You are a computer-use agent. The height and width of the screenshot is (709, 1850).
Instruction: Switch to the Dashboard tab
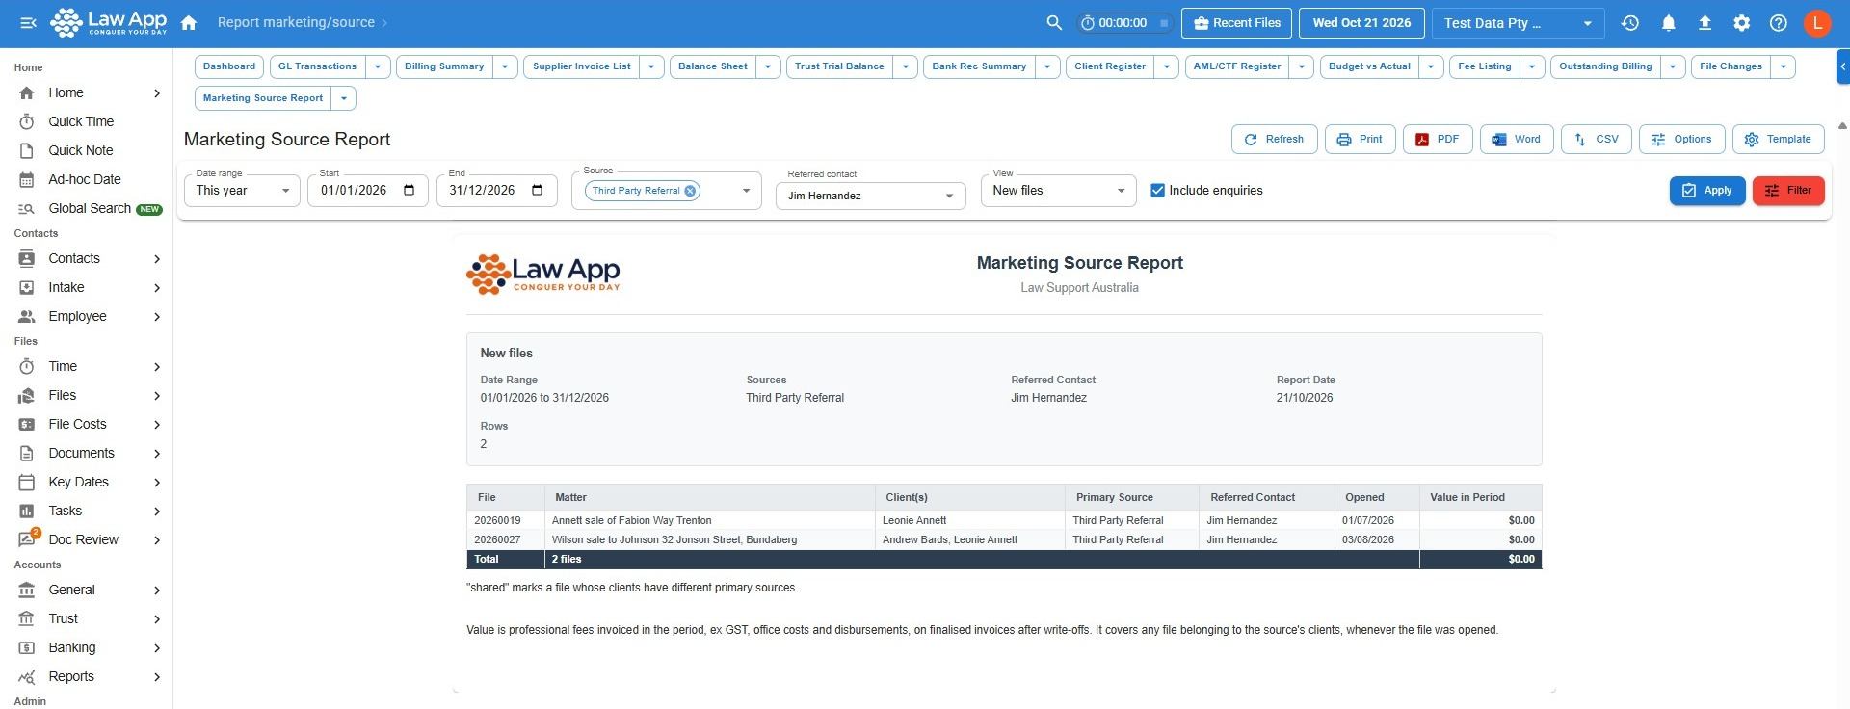pyautogui.click(x=229, y=66)
